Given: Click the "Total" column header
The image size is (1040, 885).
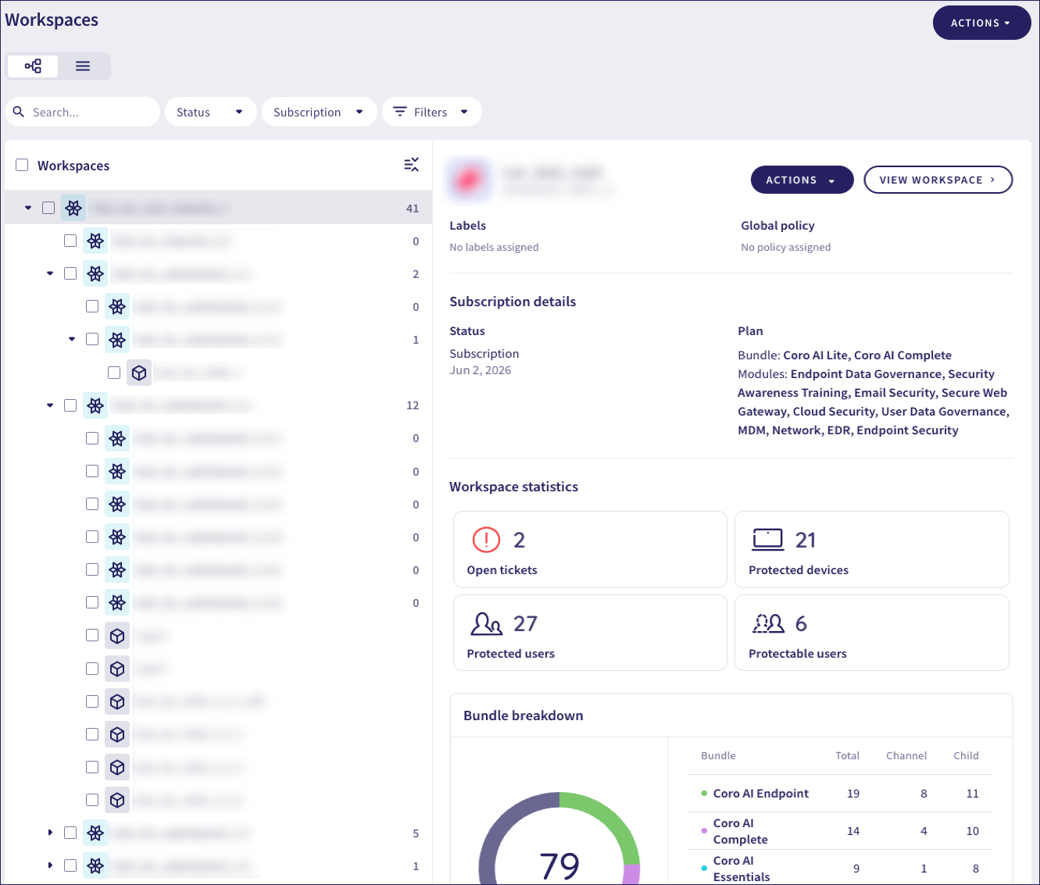Looking at the screenshot, I should tap(847, 755).
